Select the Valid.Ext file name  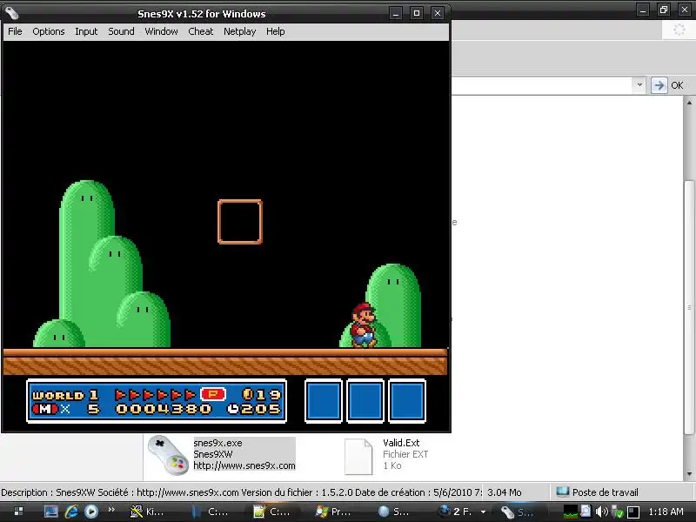coord(401,443)
